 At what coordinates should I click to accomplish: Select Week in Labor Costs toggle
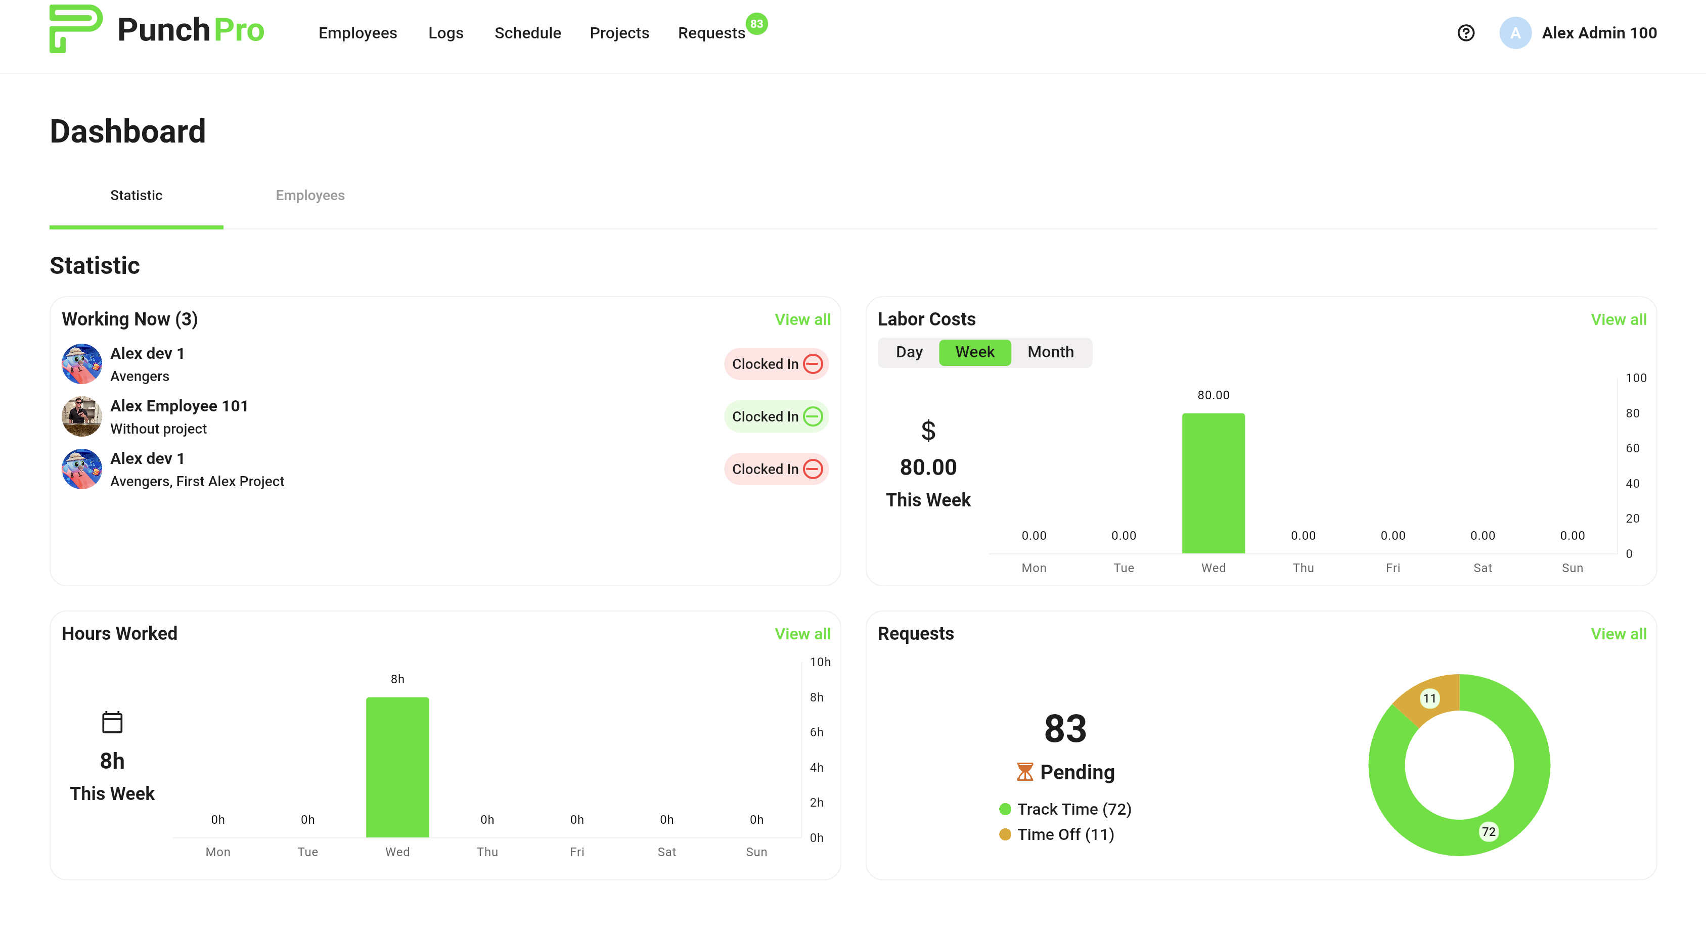tap(974, 352)
